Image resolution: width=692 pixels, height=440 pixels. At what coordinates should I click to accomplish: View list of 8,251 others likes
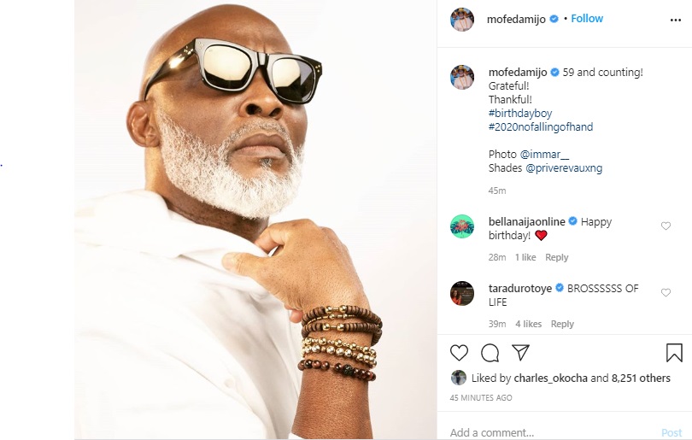tap(641, 378)
